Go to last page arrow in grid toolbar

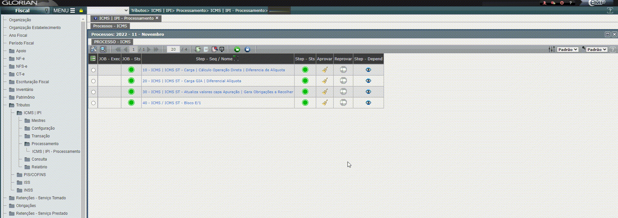coord(156,49)
